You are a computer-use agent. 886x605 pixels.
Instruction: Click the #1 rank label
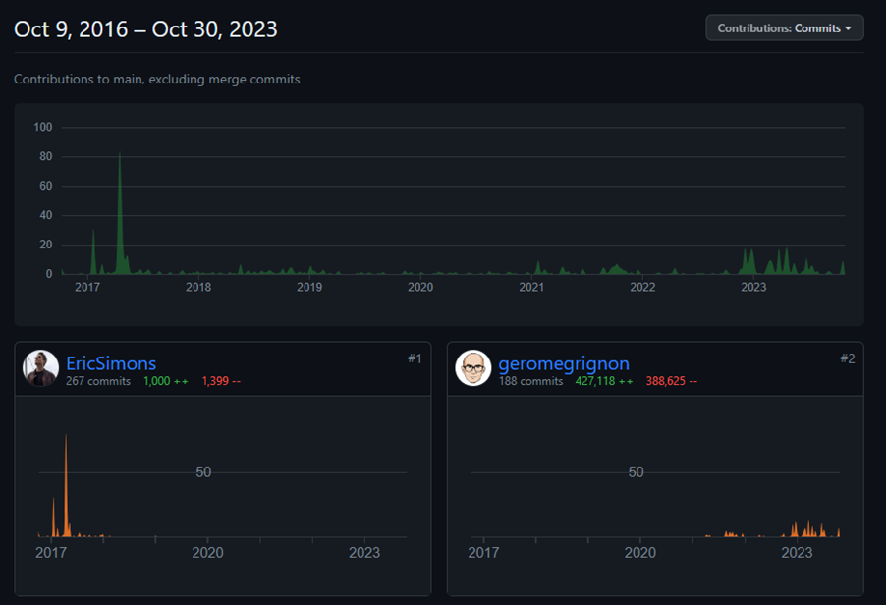click(415, 358)
